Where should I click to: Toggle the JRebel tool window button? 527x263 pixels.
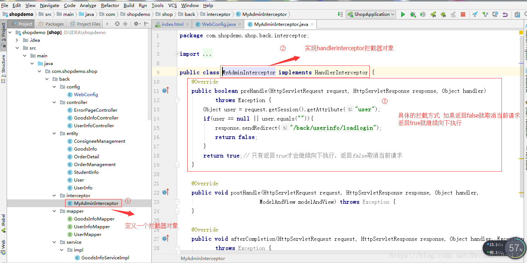[x=3, y=223]
